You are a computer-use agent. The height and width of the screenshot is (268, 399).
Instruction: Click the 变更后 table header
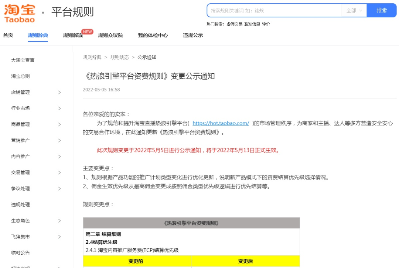pos(246,261)
